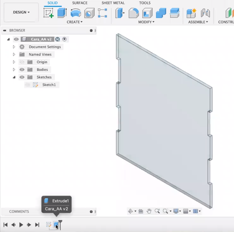This screenshot has width=234, height=232.
Task: Hide the Bodies folder
Action: [x=22, y=70]
